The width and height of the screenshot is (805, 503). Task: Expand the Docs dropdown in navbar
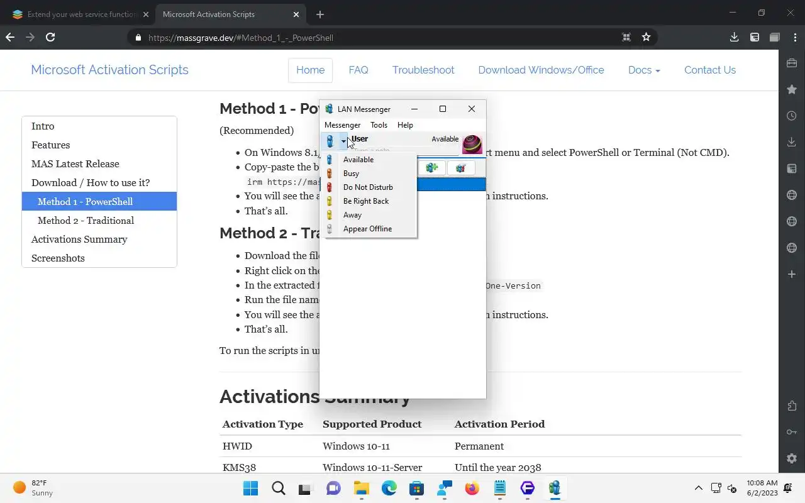coord(644,70)
